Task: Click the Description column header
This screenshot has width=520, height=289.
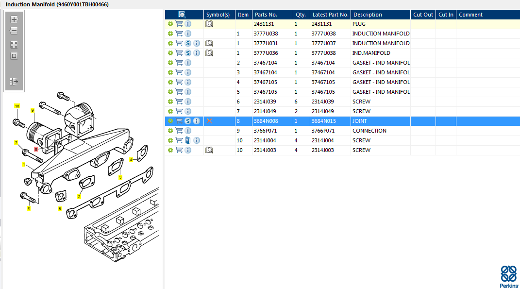Action: point(381,15)
